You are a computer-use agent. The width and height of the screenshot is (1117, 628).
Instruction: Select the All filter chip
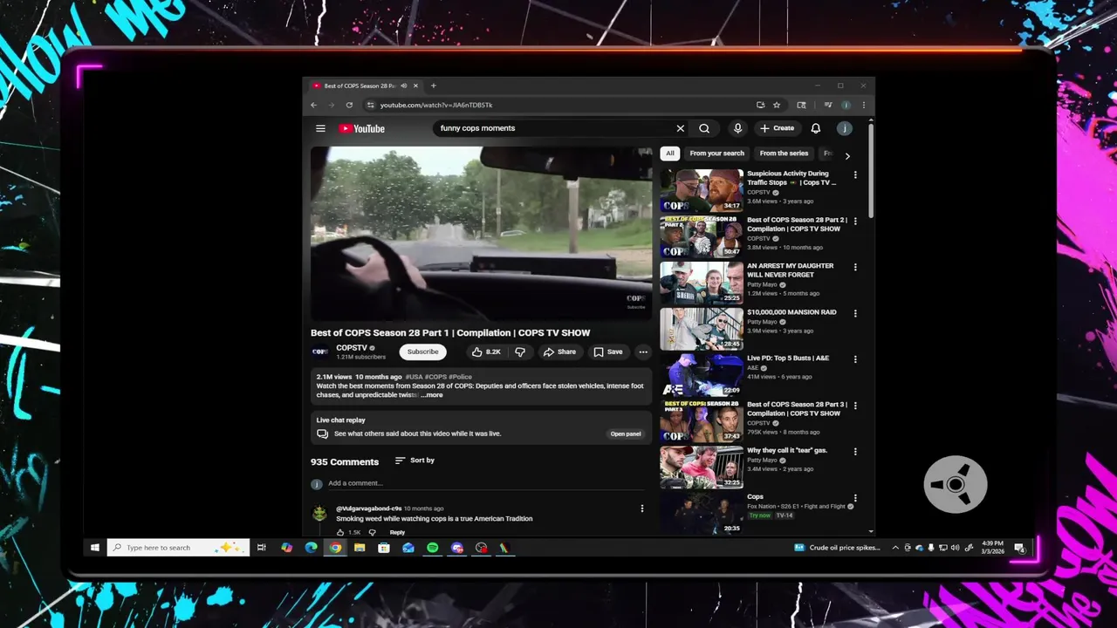[x=670, y=154]
